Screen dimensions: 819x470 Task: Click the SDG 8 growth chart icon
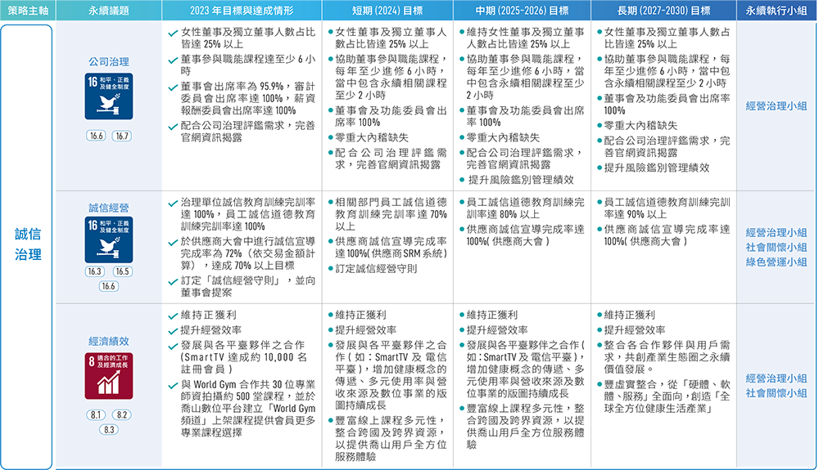[x=108, y=375]
